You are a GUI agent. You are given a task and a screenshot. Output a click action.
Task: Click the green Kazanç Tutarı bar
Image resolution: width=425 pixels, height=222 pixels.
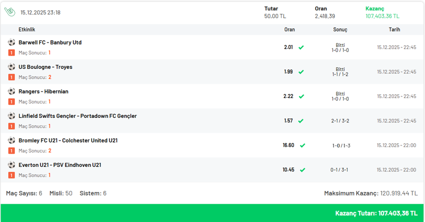212,213
